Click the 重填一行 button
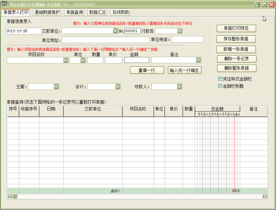The image size is (276, 210). point(147,70)
